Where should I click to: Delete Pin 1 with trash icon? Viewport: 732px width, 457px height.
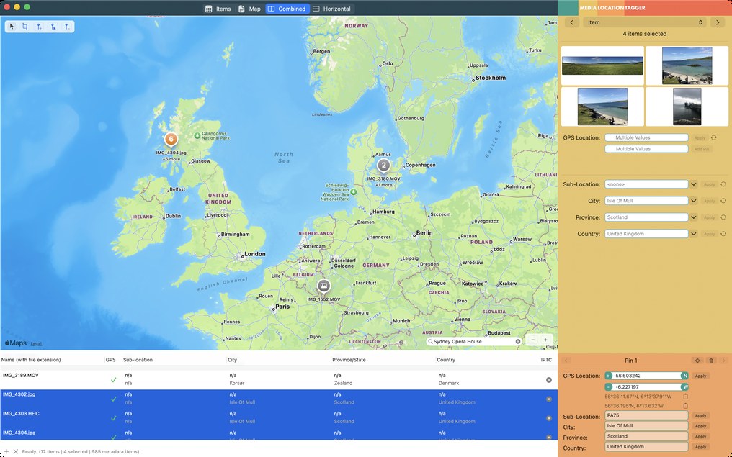point(711,361)
